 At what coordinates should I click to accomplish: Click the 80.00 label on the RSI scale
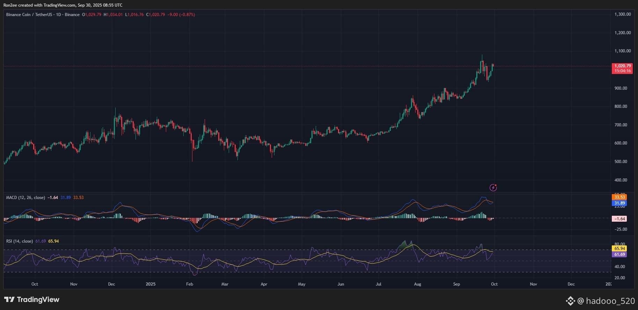pyautogui.click(x=620, y=244)
